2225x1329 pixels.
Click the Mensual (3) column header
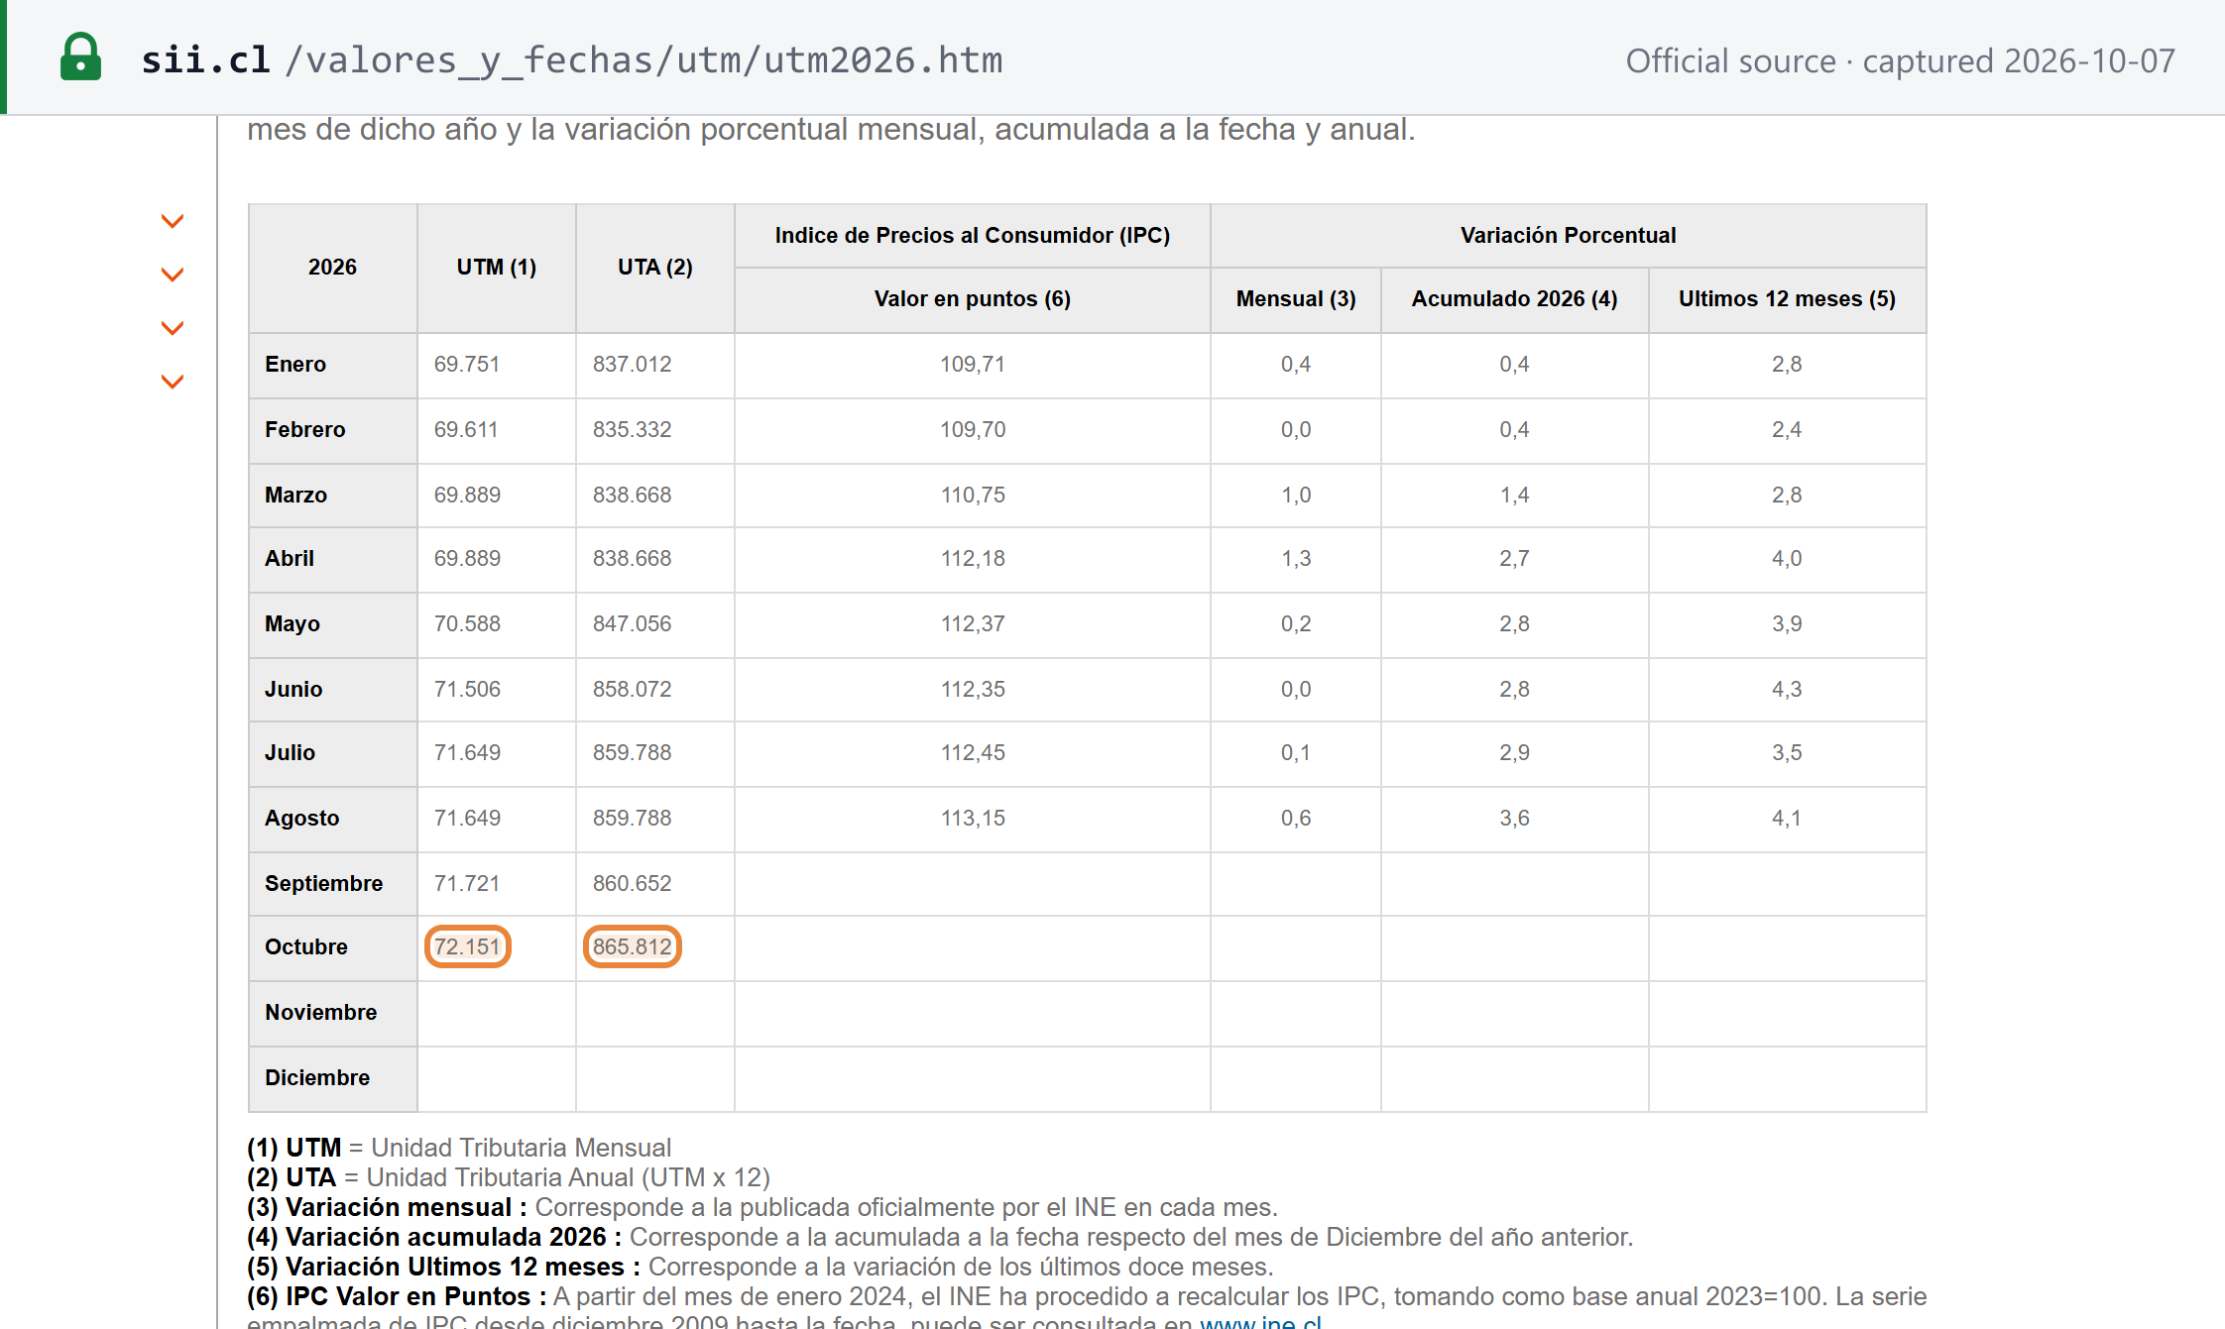point(1295,298)
